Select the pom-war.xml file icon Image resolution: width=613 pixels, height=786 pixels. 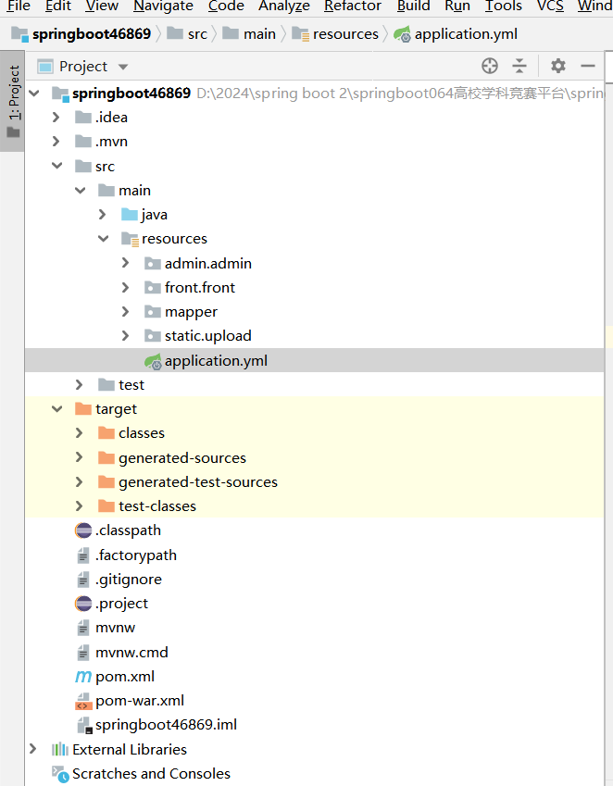coord(83,701)
